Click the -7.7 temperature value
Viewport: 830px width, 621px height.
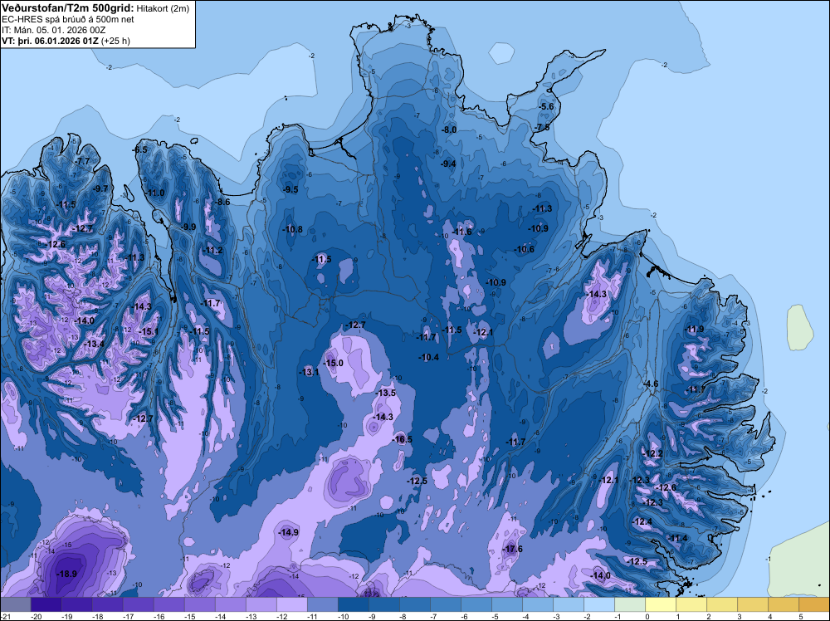click(x=82, y=161)
